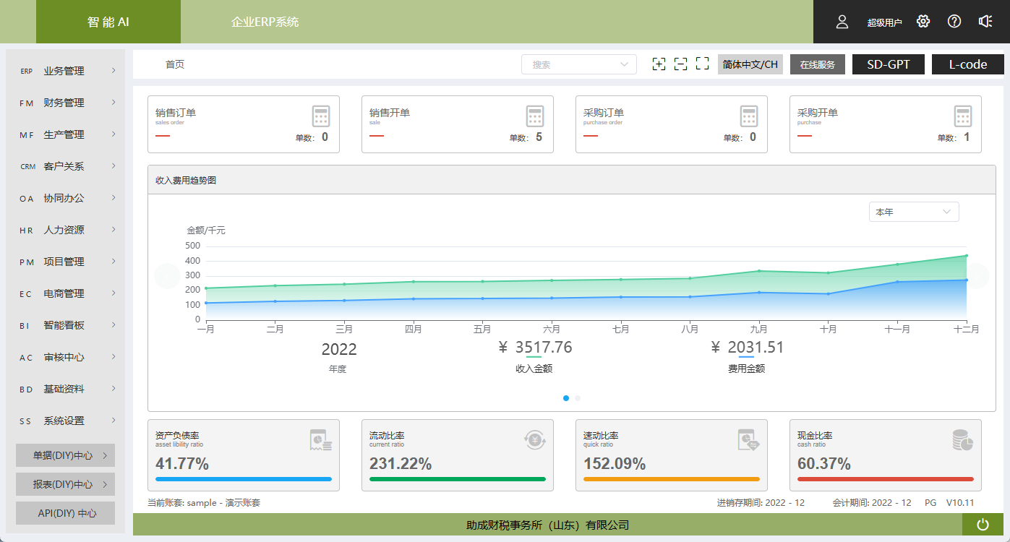Click the 搜索 search input field
This screenshot has height=542, width=1010.
tap(571, 64)
